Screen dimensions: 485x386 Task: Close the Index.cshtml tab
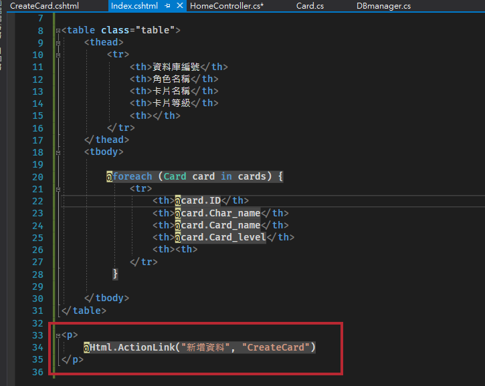point(180,6)
